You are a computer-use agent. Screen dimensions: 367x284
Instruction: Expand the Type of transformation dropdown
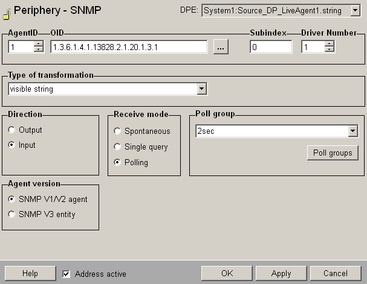tap(203, 89)
